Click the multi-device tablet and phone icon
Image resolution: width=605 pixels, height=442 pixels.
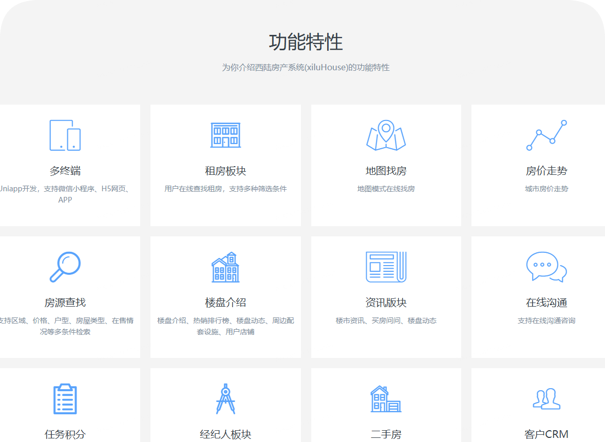pos(65,135)
